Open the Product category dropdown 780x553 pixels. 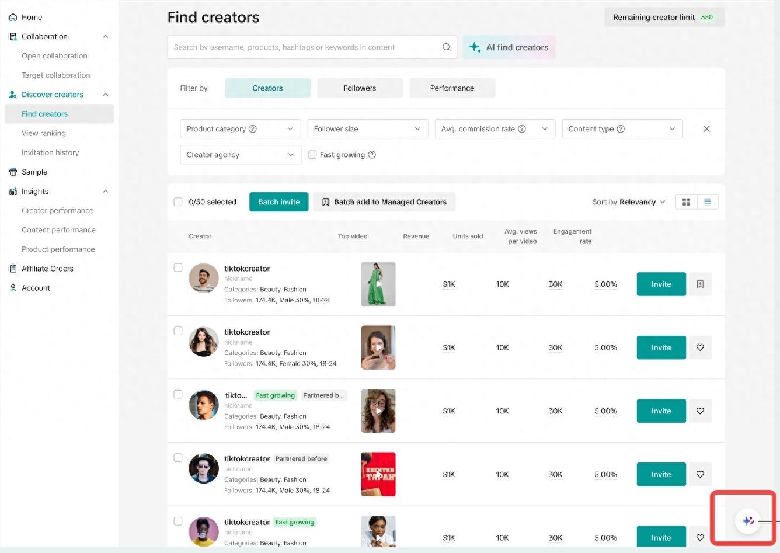[241, 129]
